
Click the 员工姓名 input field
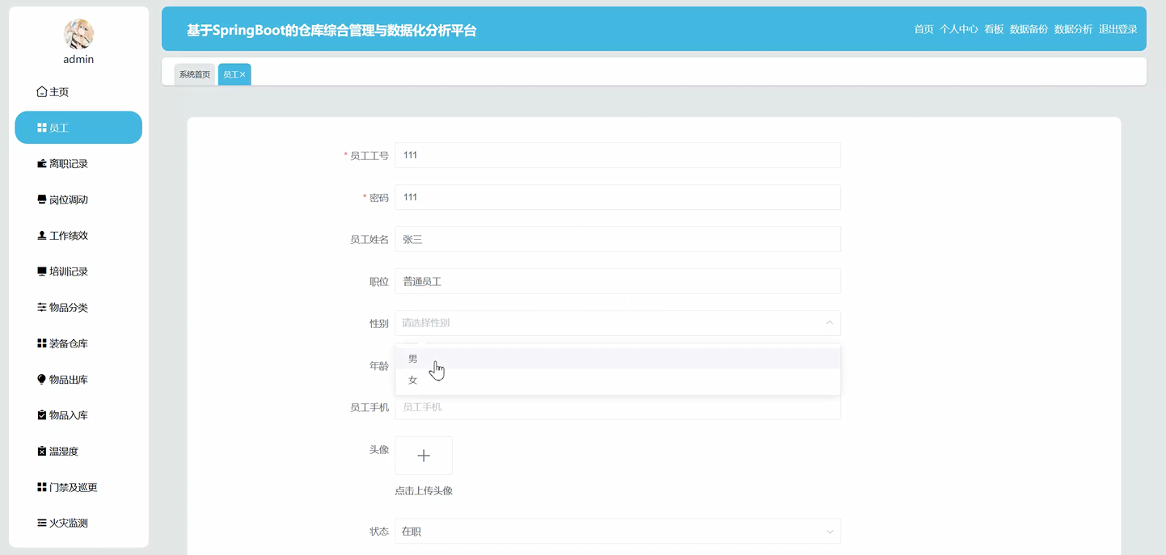pos(617,239)
